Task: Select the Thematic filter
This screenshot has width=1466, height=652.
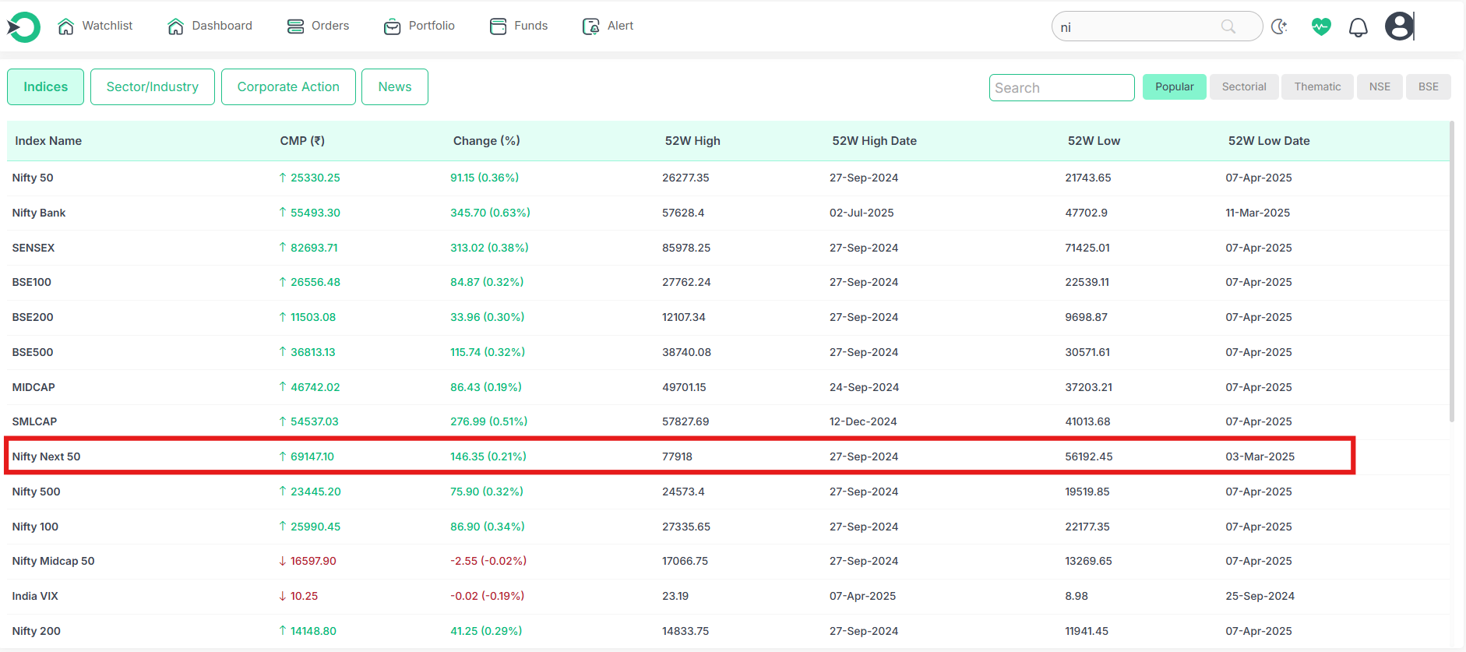Action: (x=1317, y=86)
